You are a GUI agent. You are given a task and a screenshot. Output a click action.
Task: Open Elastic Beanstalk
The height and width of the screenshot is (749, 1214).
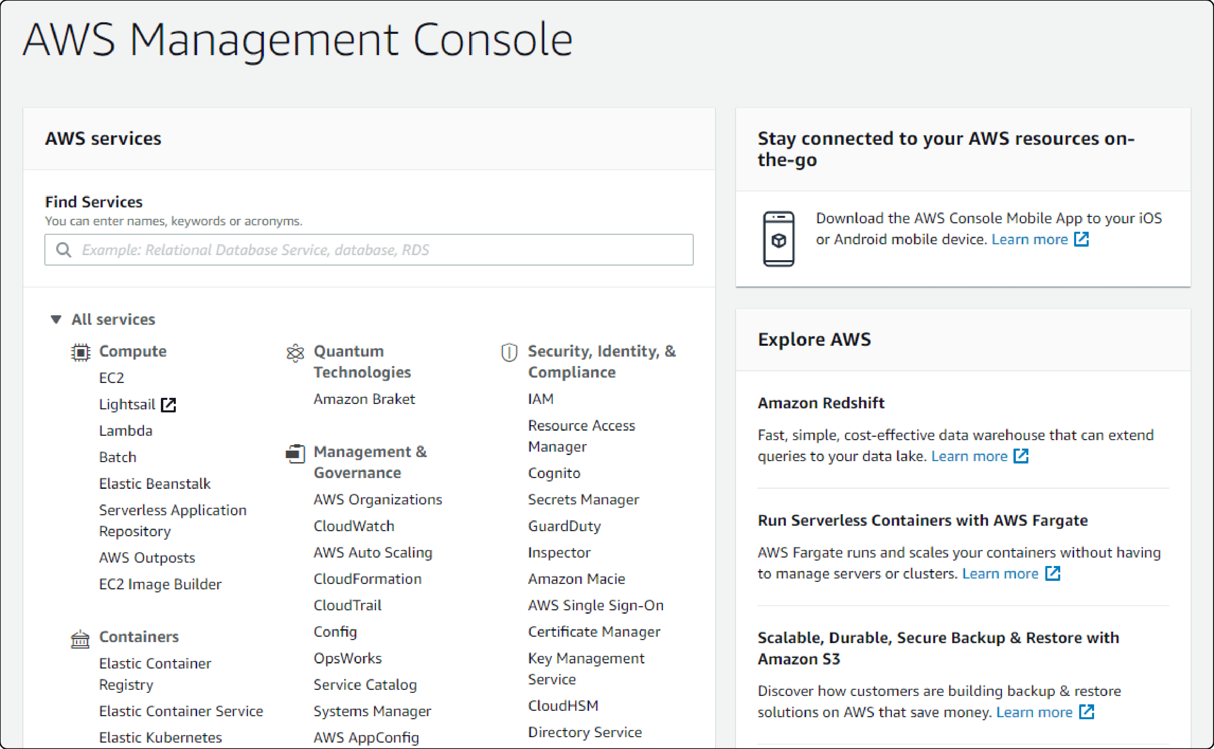pyautogui.click(x=155, y=483)
